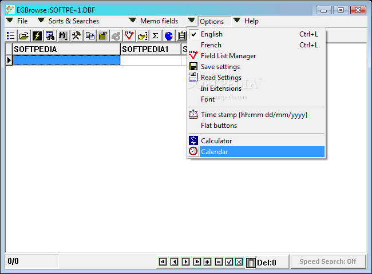Viewport: 372px width, 274px height.
Task: Open Font menu entry
Action: tap(256, 99)
